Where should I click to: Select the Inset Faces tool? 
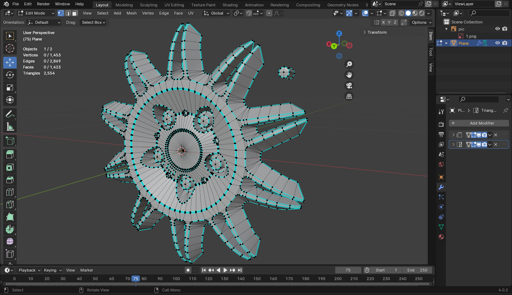pyautogui.click(x=10, y=167)
